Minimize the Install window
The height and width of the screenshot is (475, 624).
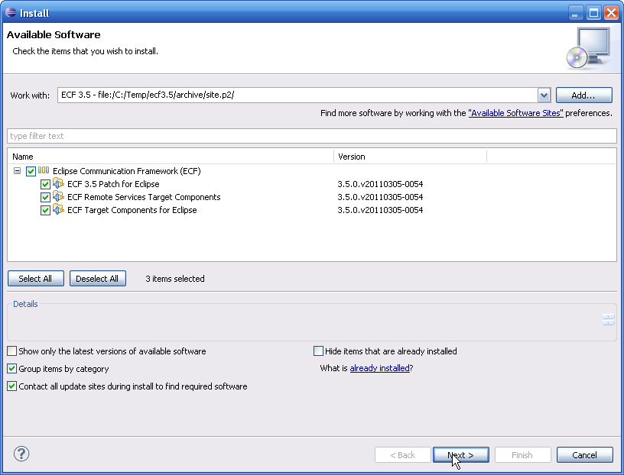coord(575,13)
